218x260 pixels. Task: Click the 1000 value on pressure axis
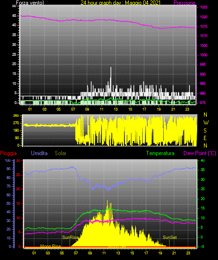pyautogui.click(x=203, y=55)
